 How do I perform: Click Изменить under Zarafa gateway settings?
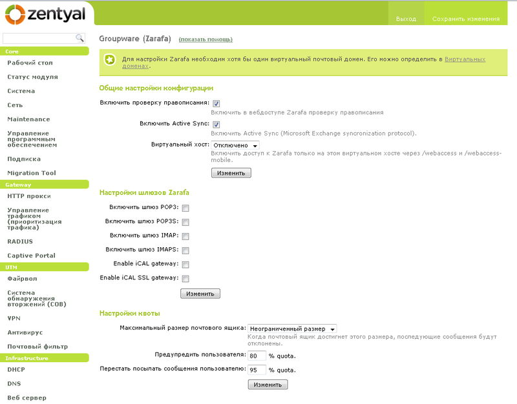tap(200, 294)
